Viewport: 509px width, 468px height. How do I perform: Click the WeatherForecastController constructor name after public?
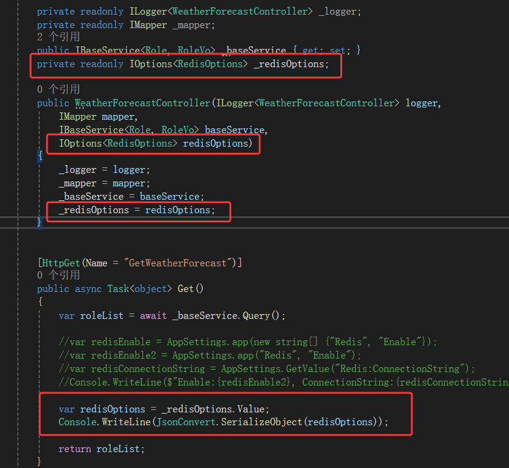[142, 103]
